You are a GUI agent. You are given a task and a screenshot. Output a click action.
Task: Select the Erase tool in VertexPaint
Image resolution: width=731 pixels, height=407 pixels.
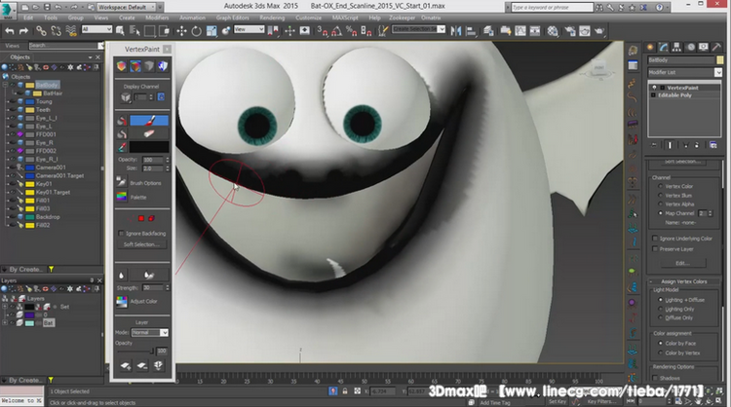tap(149, 134)
